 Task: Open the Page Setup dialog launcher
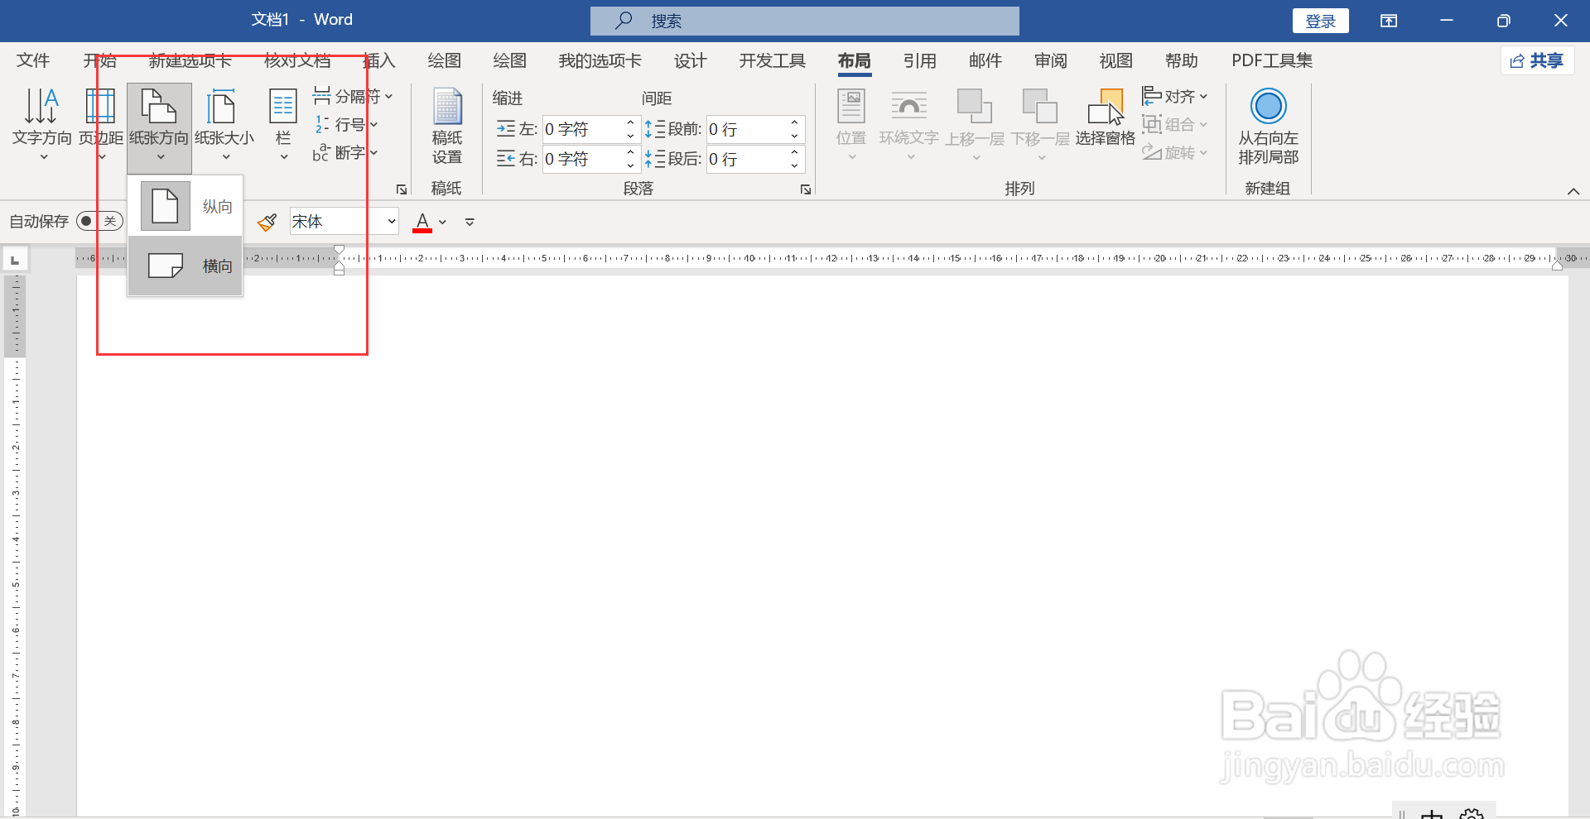pos(402,189)
